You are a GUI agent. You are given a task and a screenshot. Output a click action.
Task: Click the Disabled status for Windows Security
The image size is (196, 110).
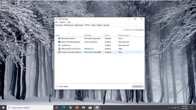[x=108, y=52]
